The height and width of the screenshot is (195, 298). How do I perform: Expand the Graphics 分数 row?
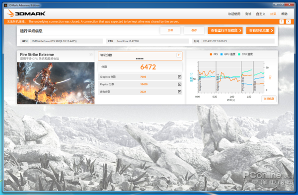click(x=179, y=77)
